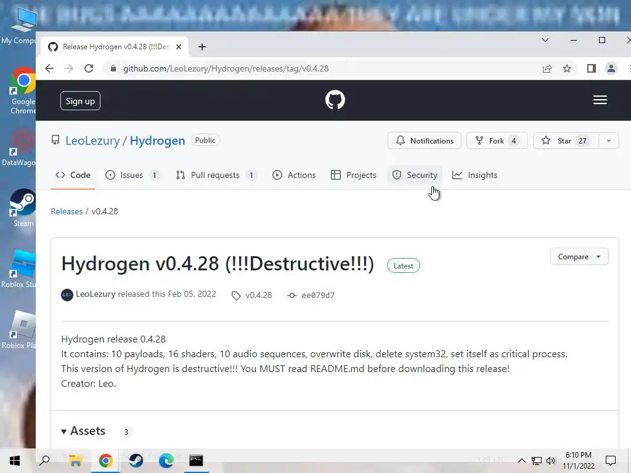Select the Google Chrome desktop shortcut

click(23, 91)
